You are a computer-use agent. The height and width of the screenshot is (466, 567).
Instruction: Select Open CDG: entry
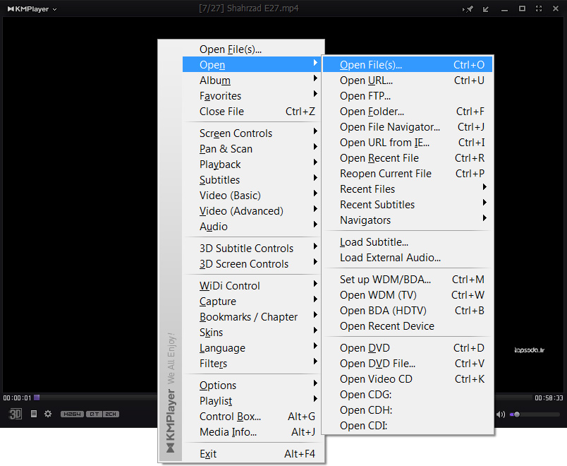pyautogui.click(x=408, y=395)
